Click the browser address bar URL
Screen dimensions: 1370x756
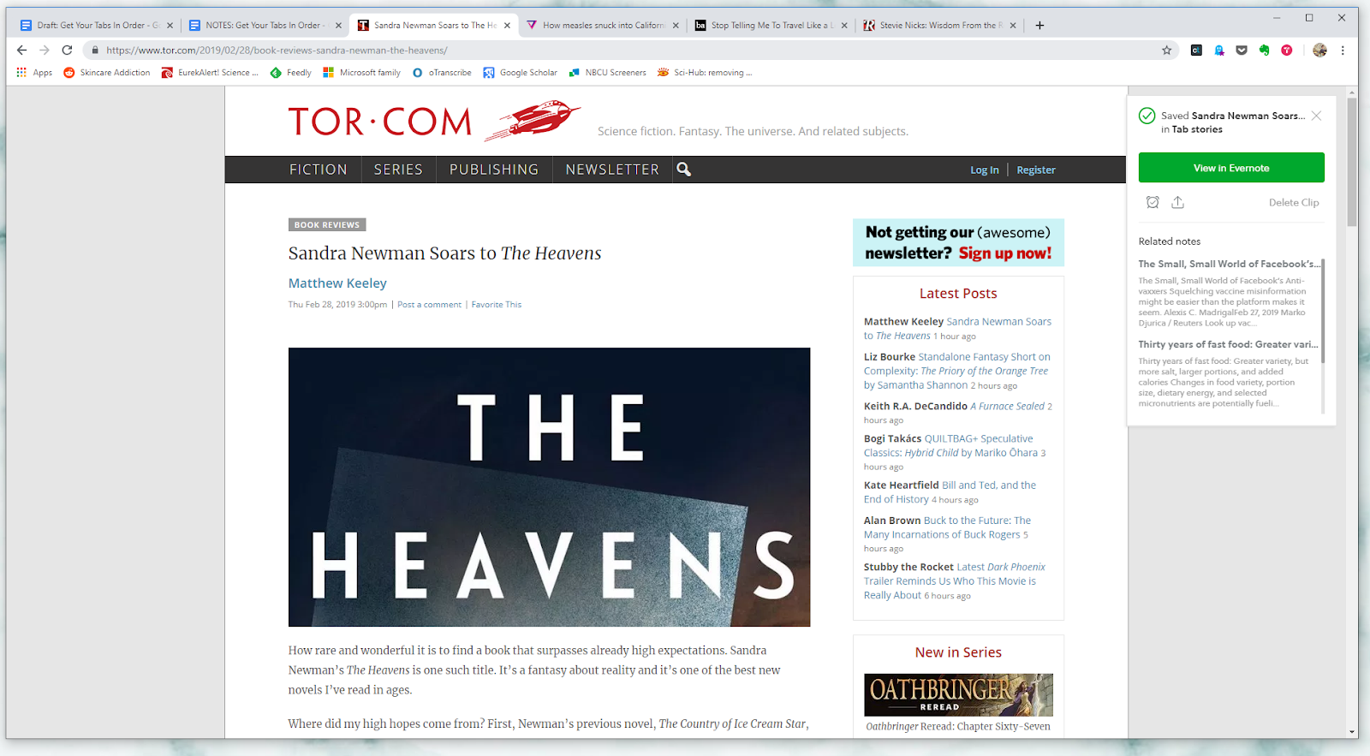tap(277, 51)
